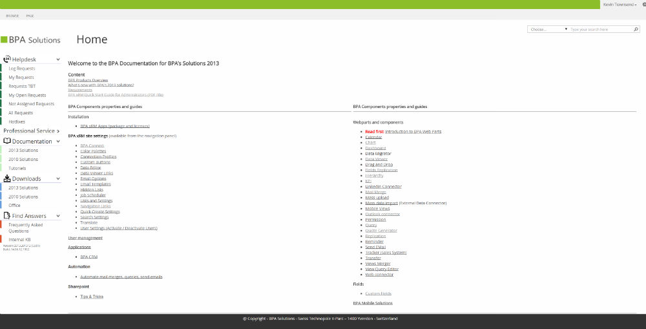The width and height of the screenshot is (646, 329).
Task: Switch to the PAGE ribbon tab
Action: [30, 16]
